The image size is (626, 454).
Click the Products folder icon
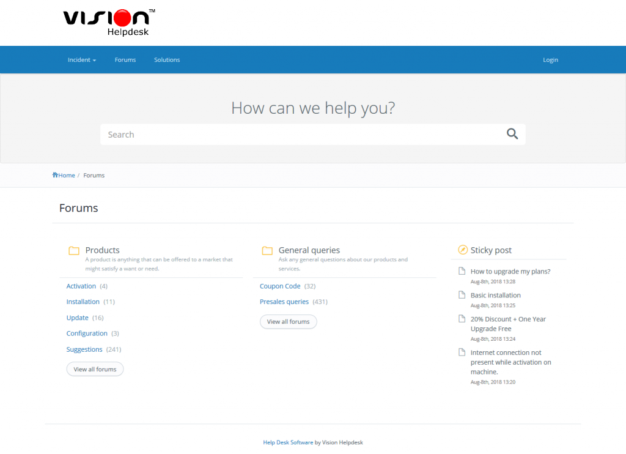[74, 250]
